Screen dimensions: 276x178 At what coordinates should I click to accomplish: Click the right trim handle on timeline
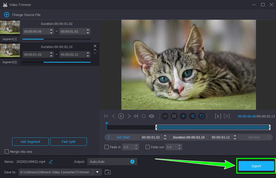point(269,127)
